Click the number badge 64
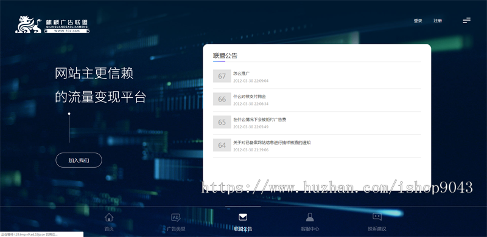 (222, 145)
